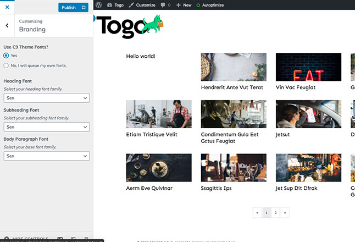The width and height of the screenshot is (355, 242).
Task: Open publish settings gear next to Publish
Action: coord(84,8)
